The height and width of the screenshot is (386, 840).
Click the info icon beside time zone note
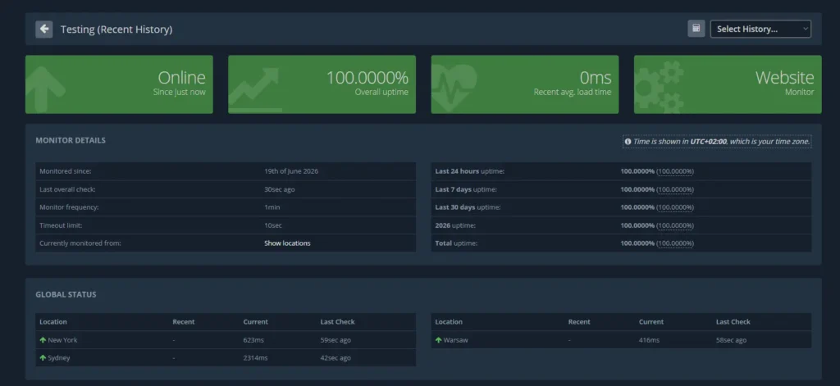pyautogui.click(x=628, y=142)
